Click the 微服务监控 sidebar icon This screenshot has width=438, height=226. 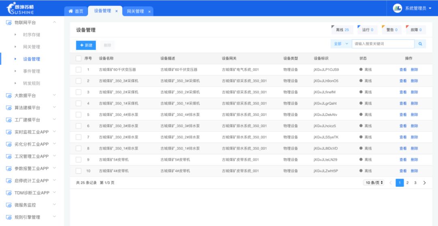(x=9, y=205)
